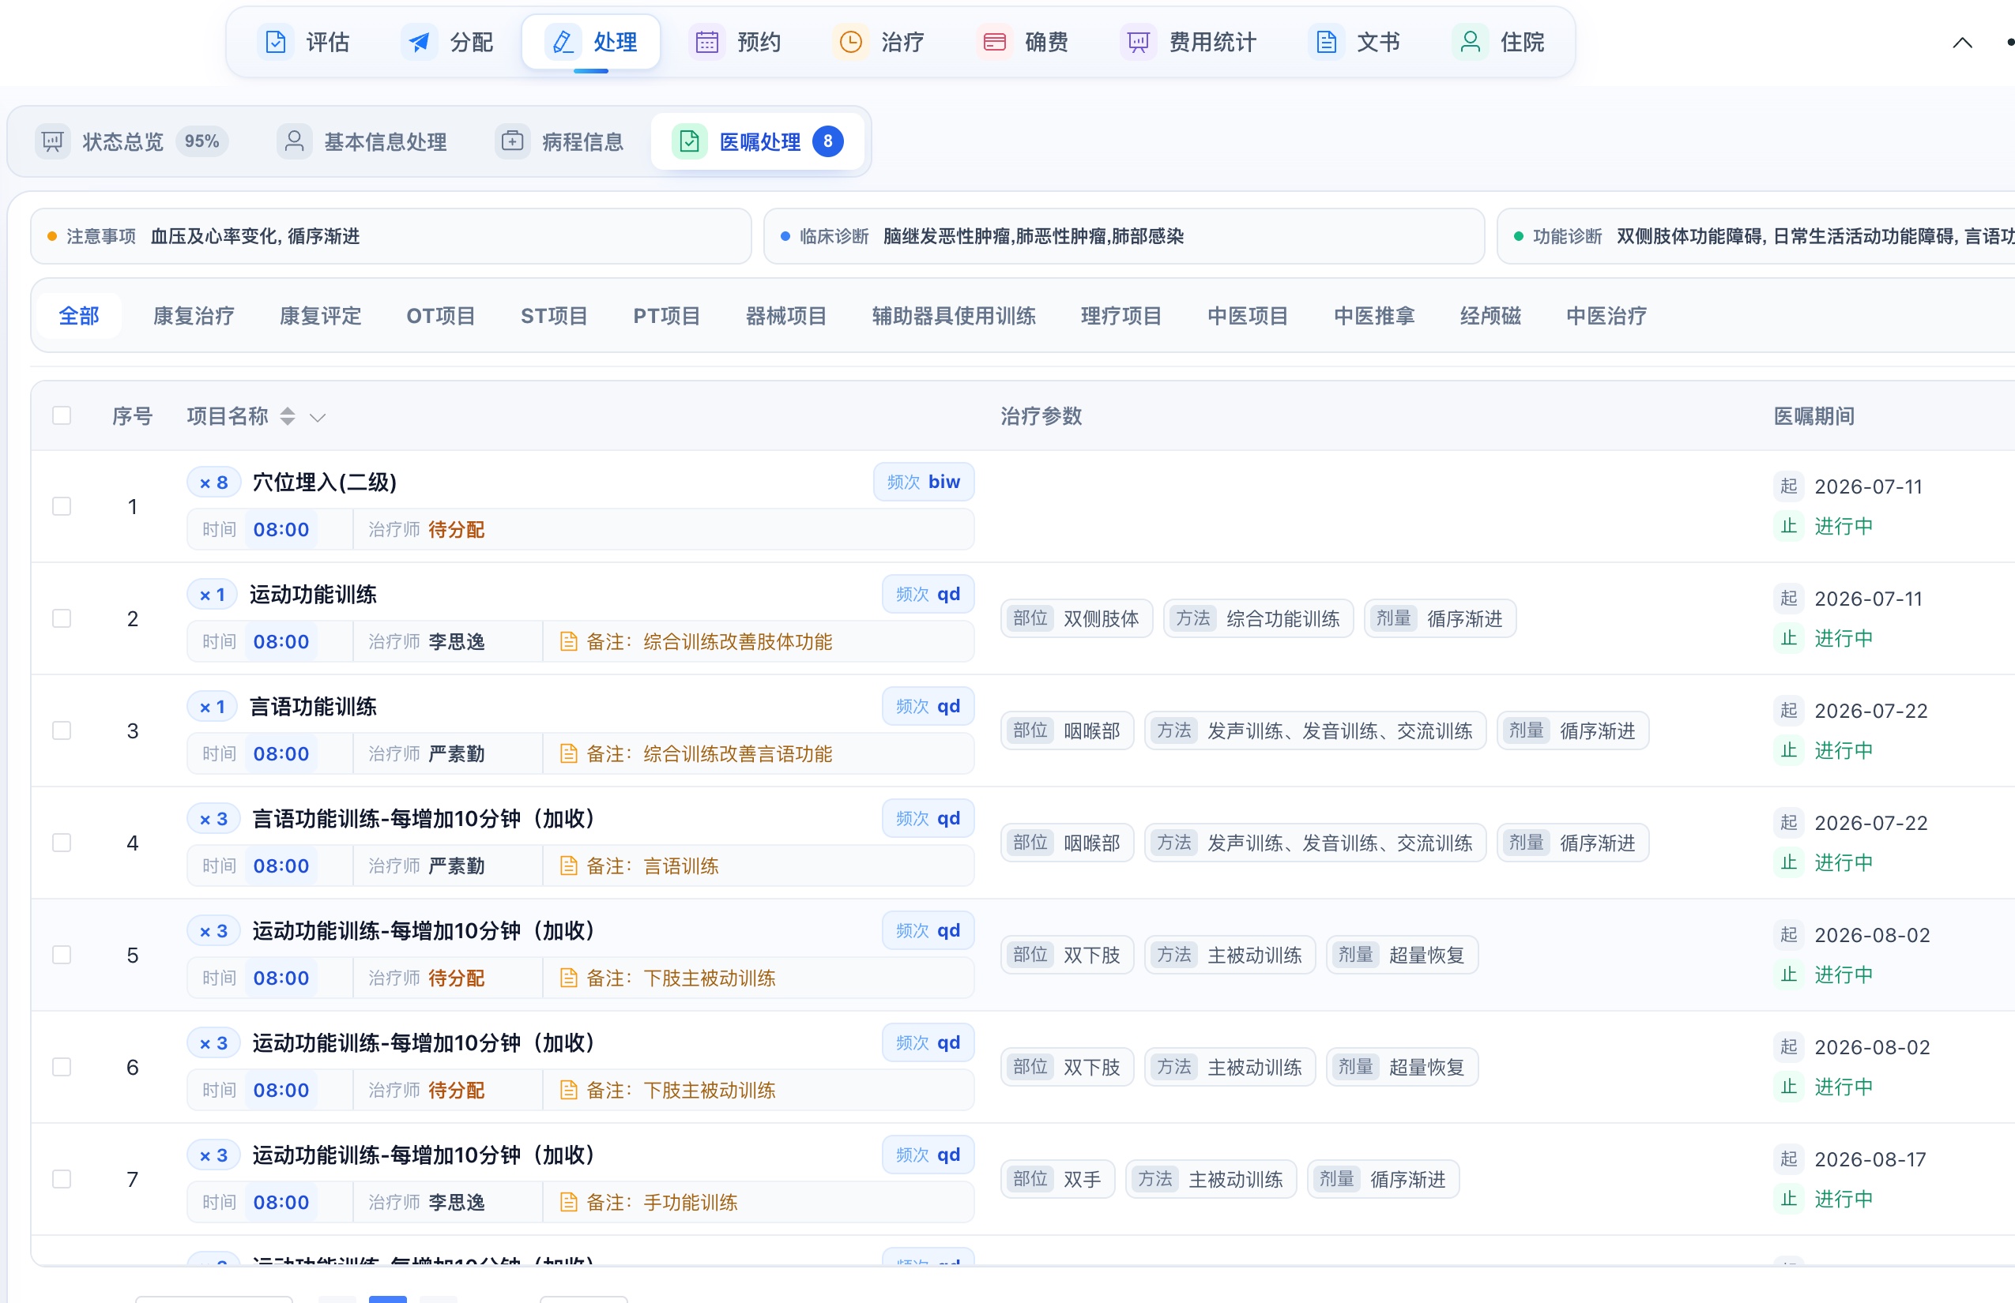The image size is (2015, 1303).
Task: Click note icon beside 备注 言语训练
Action: point(569,866)
